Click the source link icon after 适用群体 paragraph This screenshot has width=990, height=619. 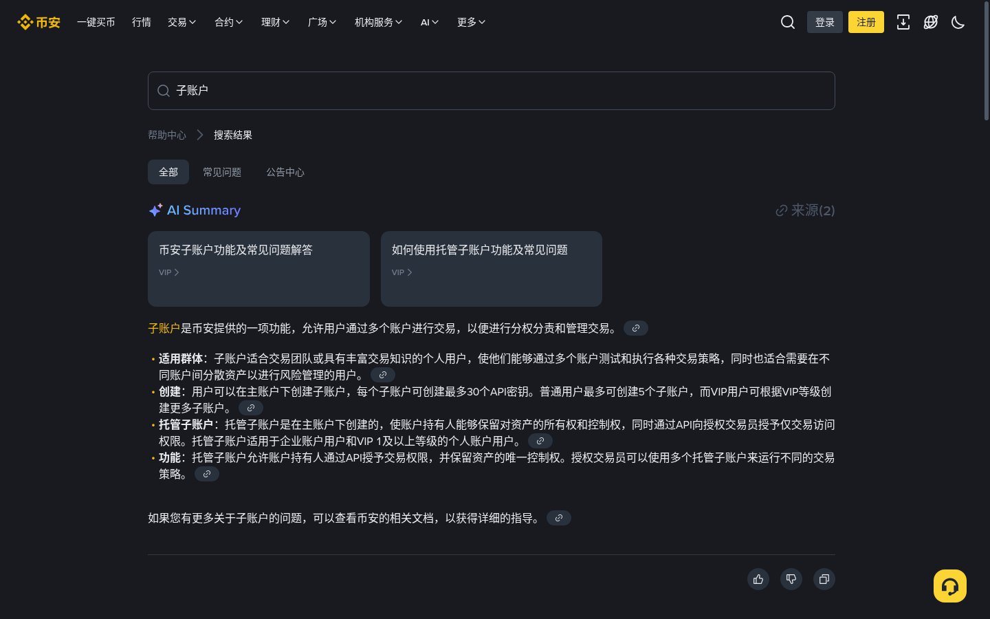point(383,375)
